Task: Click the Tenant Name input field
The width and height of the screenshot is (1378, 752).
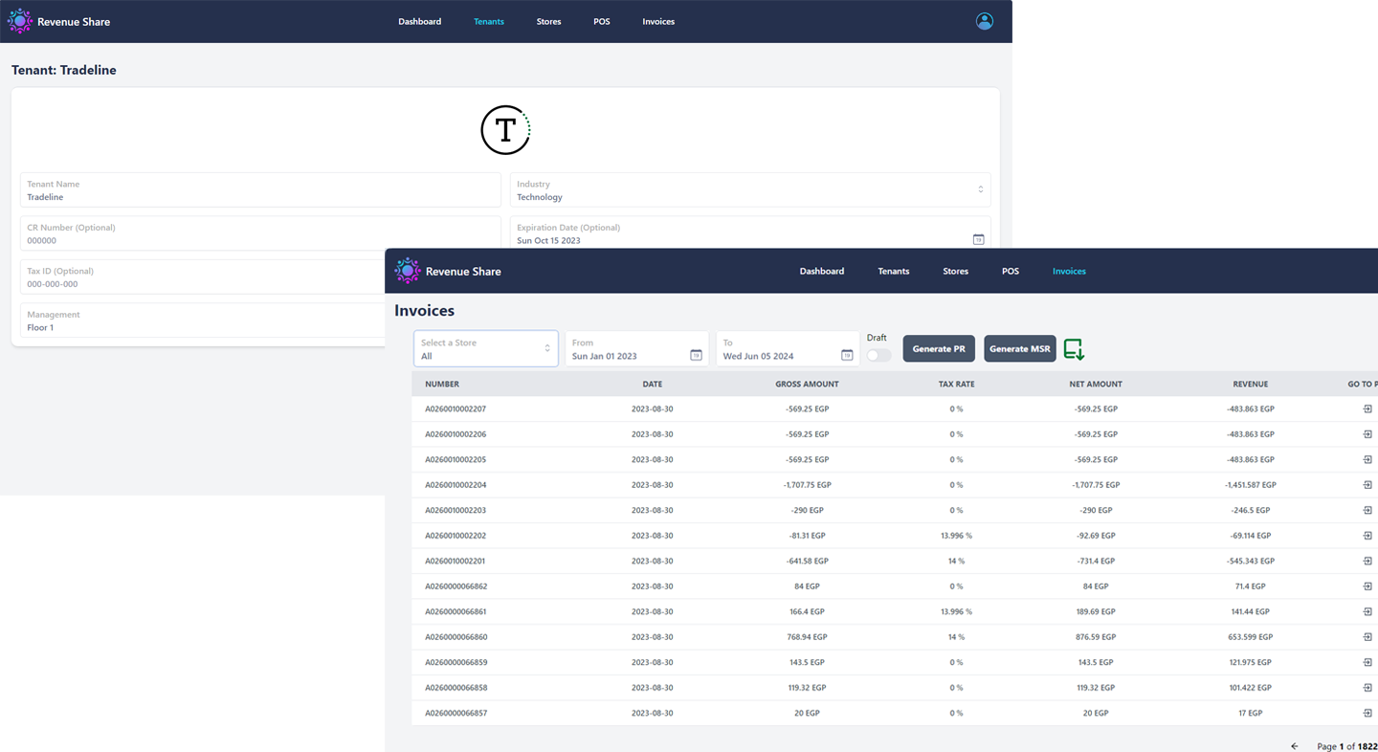Action: point(260,190)
